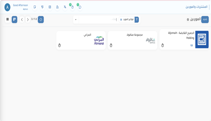Open settings gear next to الموردين

[x=188, y=20]
